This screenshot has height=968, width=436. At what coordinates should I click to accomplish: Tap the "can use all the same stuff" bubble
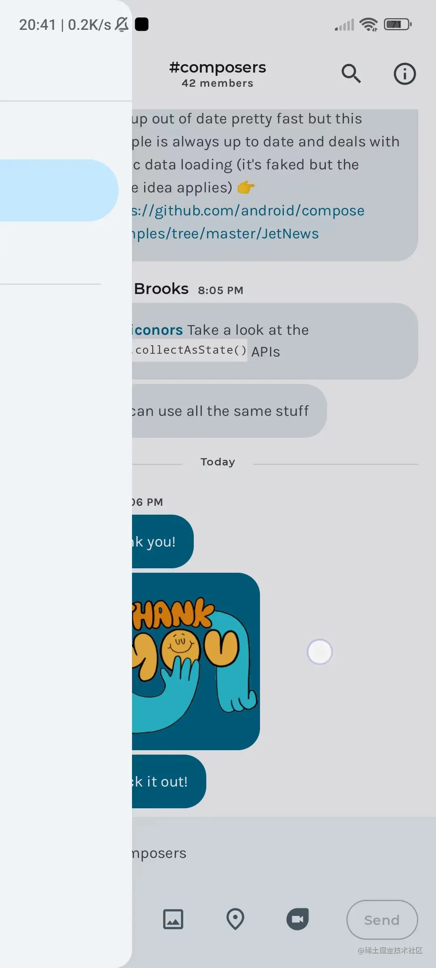[x=229, y=411]
